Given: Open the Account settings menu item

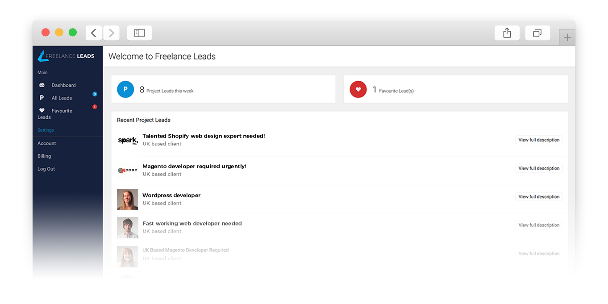Looking at the screenshot, I should click(47, 143).
